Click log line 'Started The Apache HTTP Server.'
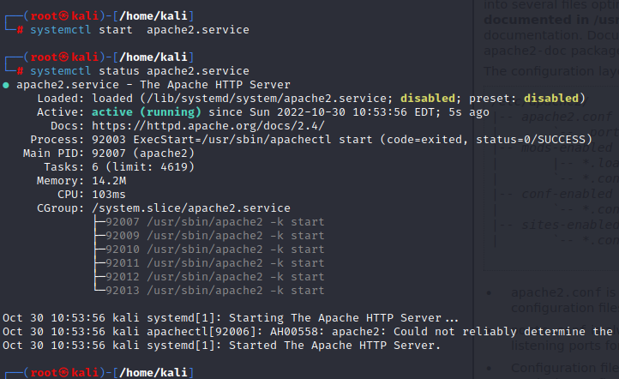619x379 pixels. tap(221, 346)
